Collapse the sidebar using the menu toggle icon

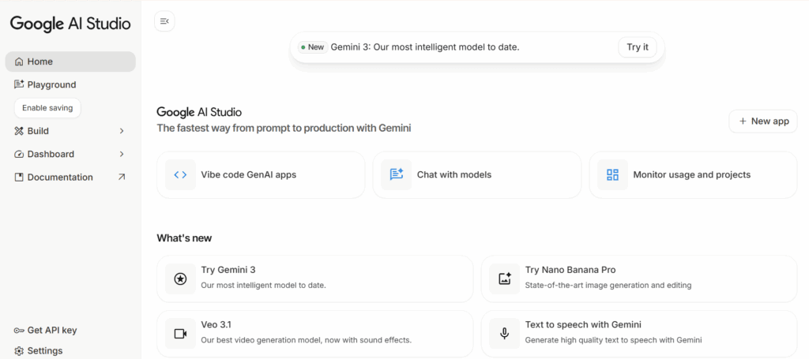point(164,21)
